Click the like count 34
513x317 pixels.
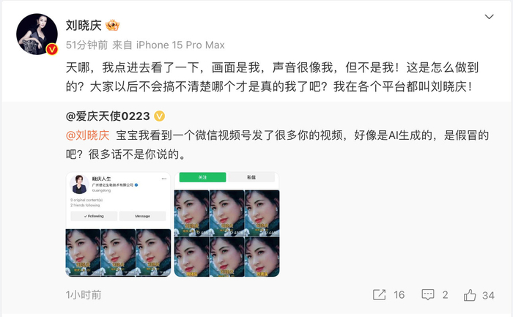coord(488,296)
